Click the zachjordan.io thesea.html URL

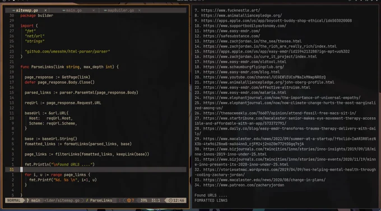252,41
